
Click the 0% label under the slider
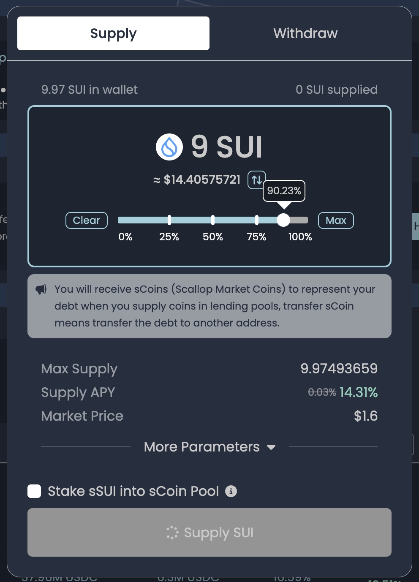pyautogui.click(x=125, y=237)
